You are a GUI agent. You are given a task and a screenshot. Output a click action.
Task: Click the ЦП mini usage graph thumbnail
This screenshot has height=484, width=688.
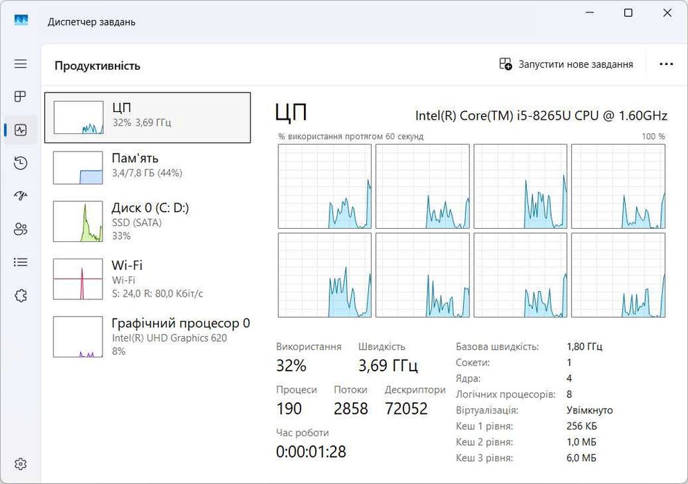pyautogui.click(x=78, y=118)
